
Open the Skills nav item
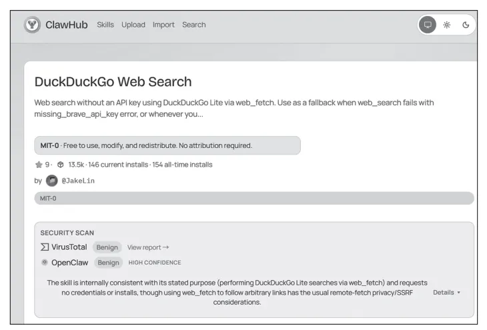pyautogui.click(x=105, y=25)
